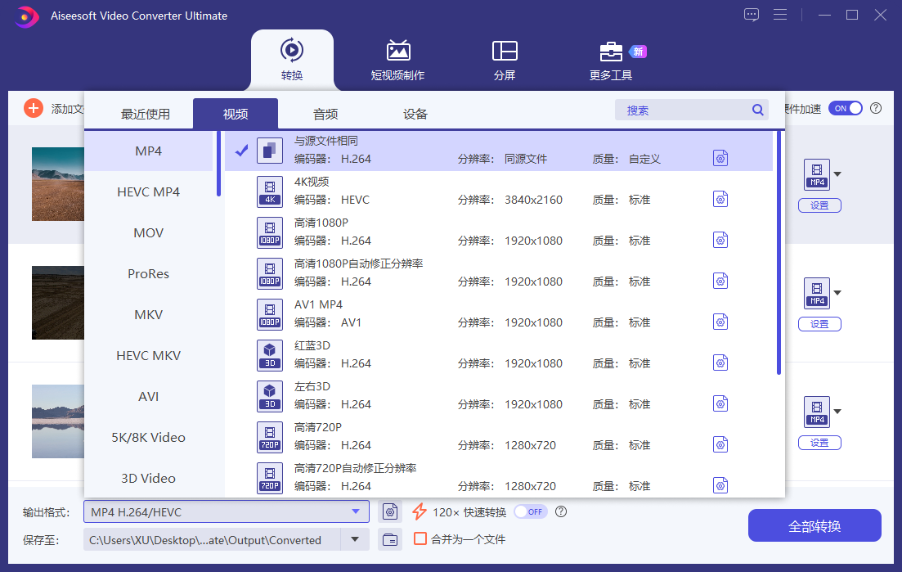Image resolution: width=902 pixels, height=572 pixels.
Task: Expand the 输出格式 MP4 H.264/HEVC dropdown
Action: coord(355,512)
